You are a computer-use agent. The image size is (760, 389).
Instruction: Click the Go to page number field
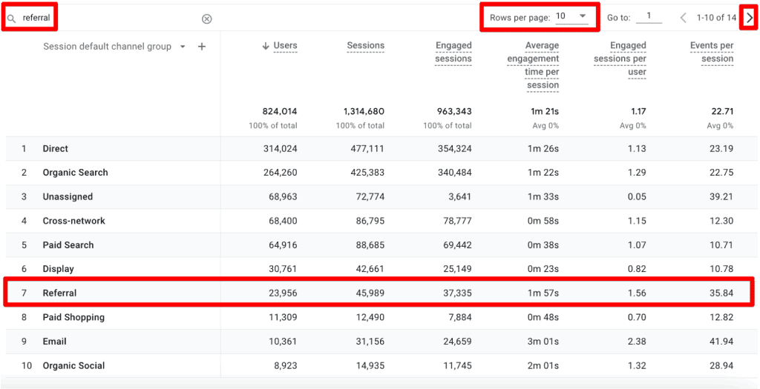(x=649, y=17)
